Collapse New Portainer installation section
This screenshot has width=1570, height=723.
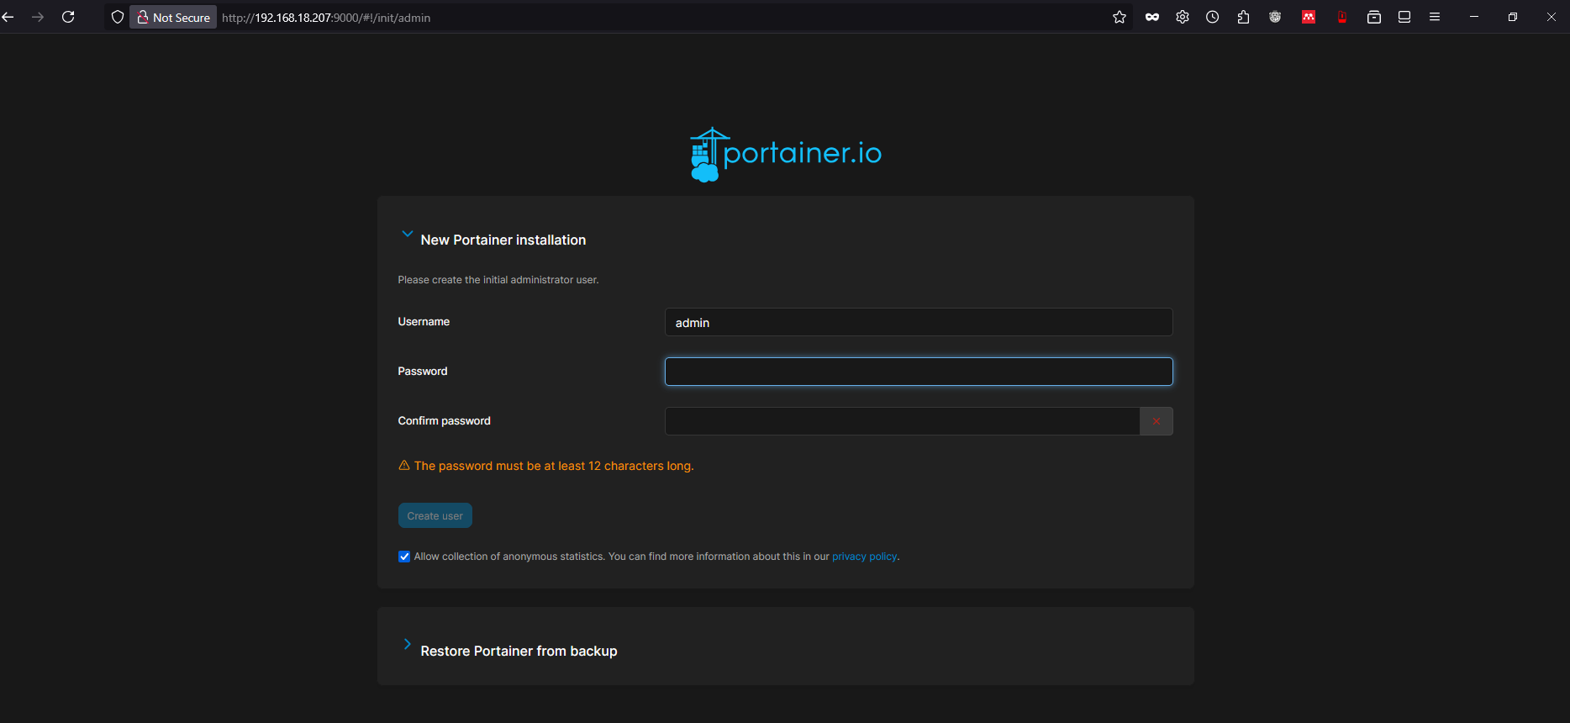pyautogui.click(x=407, y=235)
